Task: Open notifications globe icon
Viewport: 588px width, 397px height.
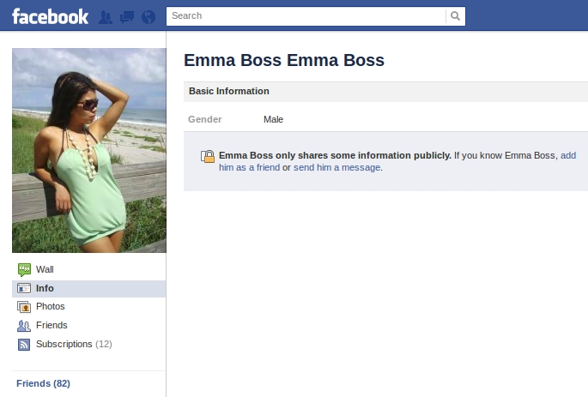Action: (x=149, y=17)
